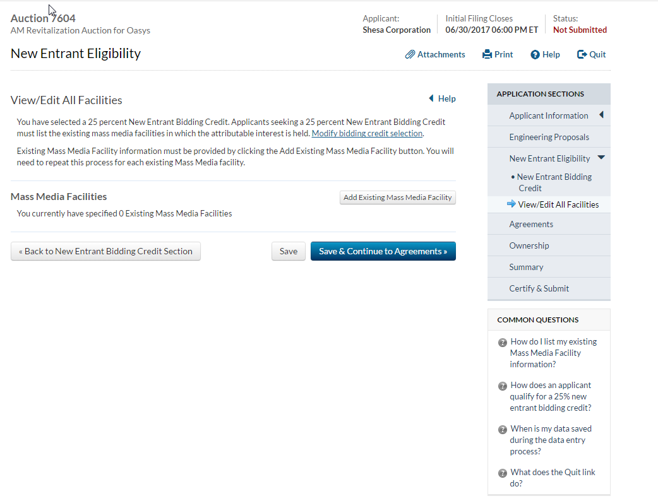Click the Help question mark icon in header
Screen dimensions: 658x501
tap(535, 55)
